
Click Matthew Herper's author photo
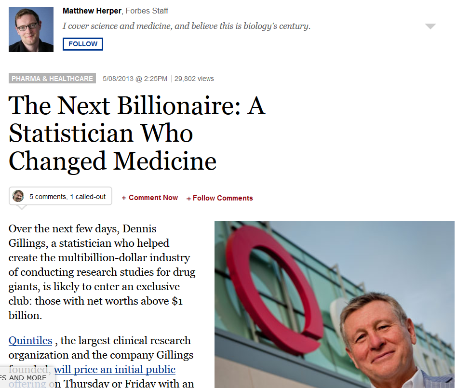[31, 29]
